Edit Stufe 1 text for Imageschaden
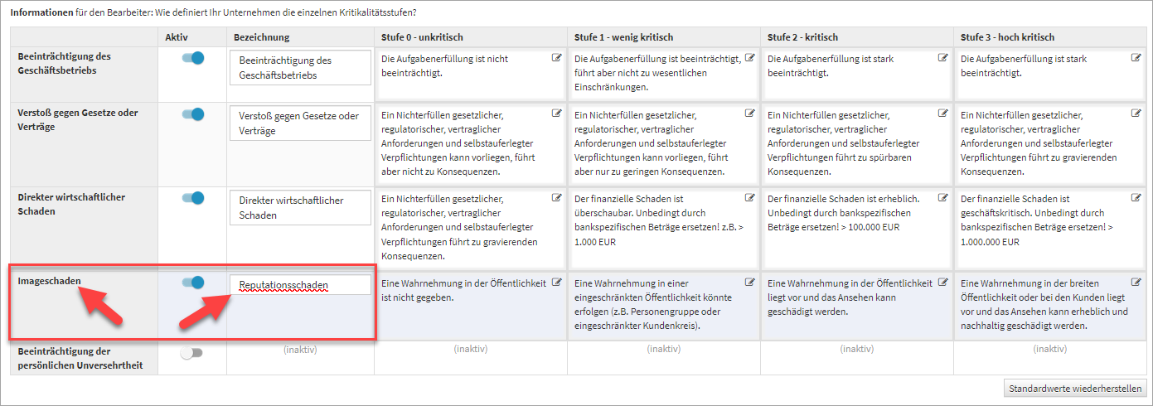 749,283
